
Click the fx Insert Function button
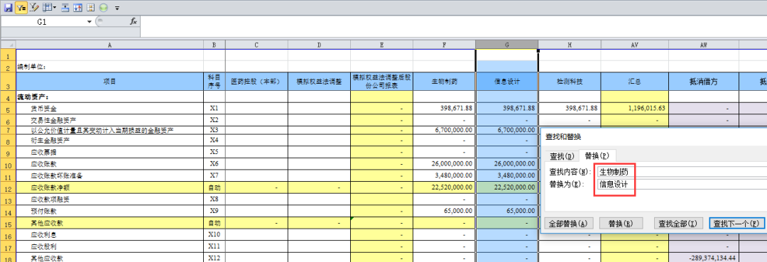pyautogui.click(x=133, y=21)
